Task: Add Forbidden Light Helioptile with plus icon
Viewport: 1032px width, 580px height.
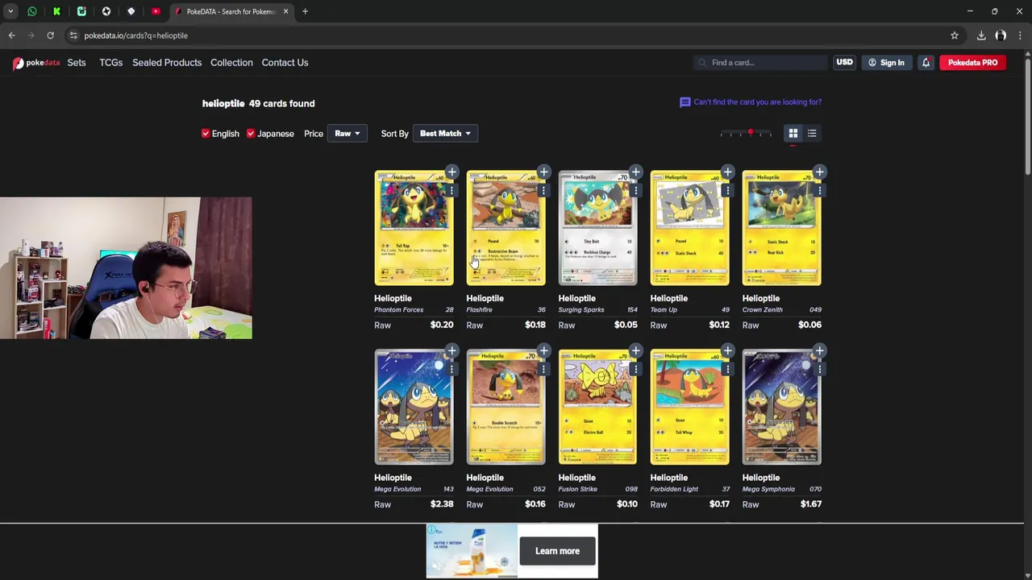Action: (727, 350)
